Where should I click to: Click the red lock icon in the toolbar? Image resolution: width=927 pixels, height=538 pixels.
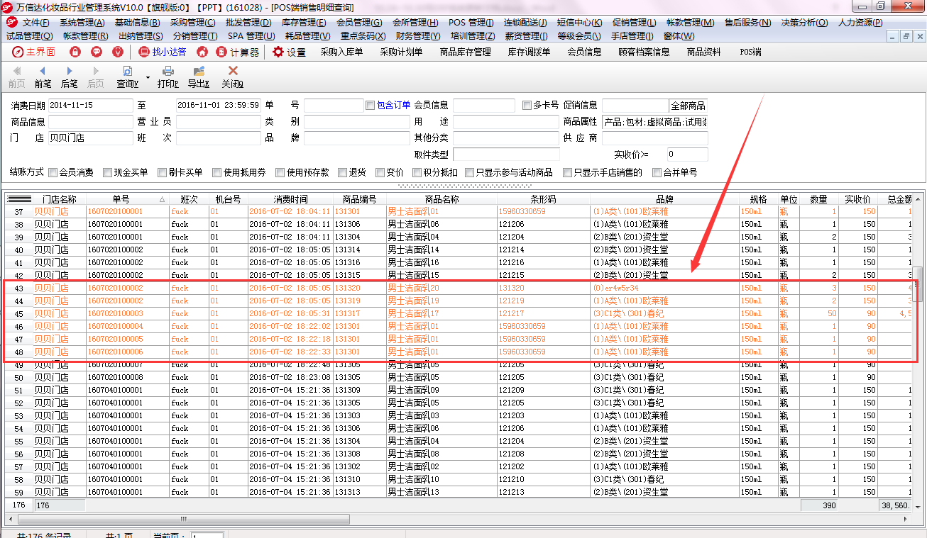click(x=75, y=52)
